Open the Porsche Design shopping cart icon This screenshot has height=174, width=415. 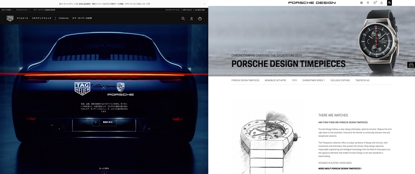[x=375, y=3]
